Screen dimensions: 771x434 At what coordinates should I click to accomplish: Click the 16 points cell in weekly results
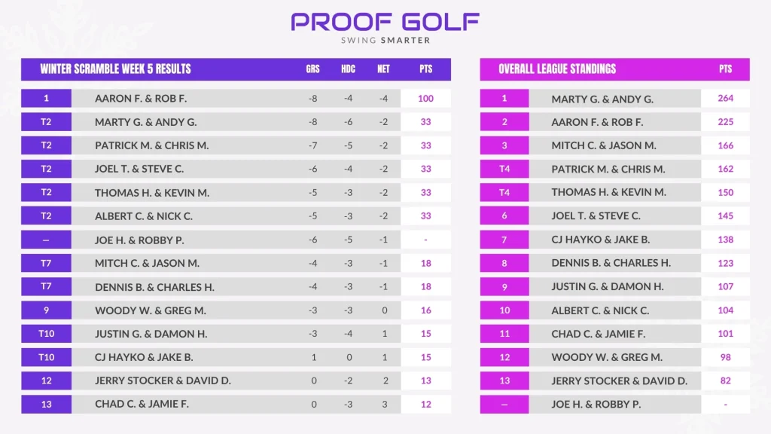click(x=425, y=310)
